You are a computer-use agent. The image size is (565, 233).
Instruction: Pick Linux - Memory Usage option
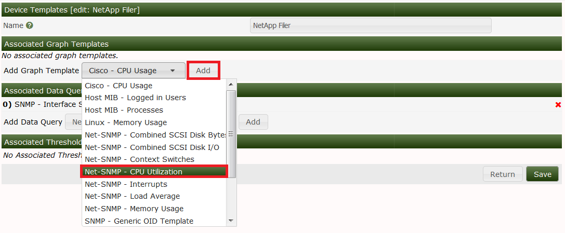[126, 122]
